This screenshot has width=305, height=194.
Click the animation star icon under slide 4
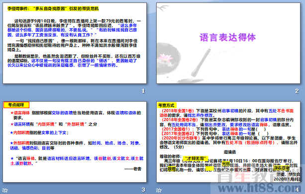[x=159, y=190]
